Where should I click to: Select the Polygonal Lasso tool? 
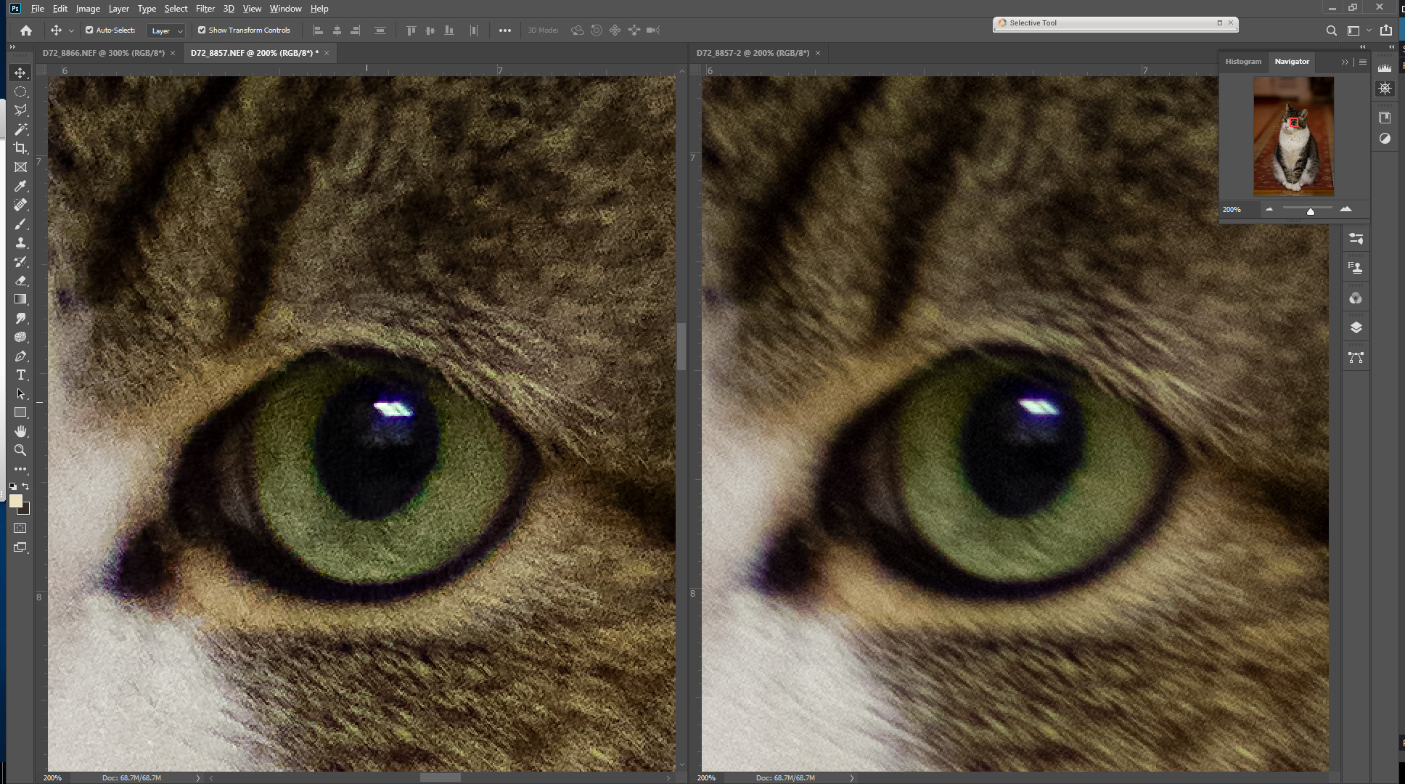[20, 110]
